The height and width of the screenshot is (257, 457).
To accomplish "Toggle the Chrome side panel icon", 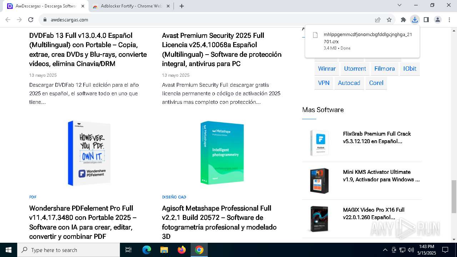I will [x=426, y=20].
